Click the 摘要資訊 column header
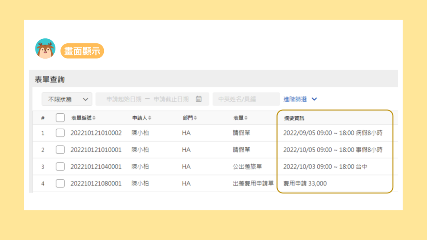The image size is (427, 240). [294, 118]
